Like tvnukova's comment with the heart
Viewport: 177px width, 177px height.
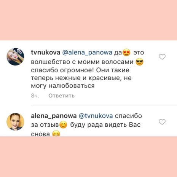tap(162, 57)
